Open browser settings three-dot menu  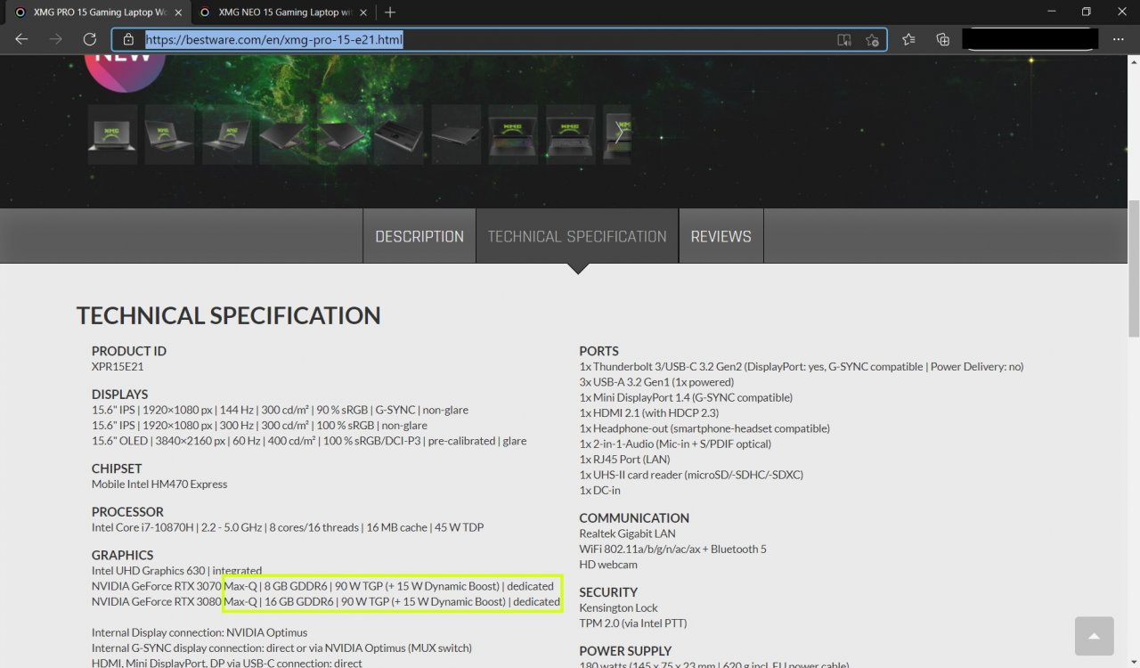coord(1118,39)
